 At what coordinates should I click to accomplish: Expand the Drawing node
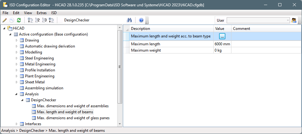tap(16, 40)
